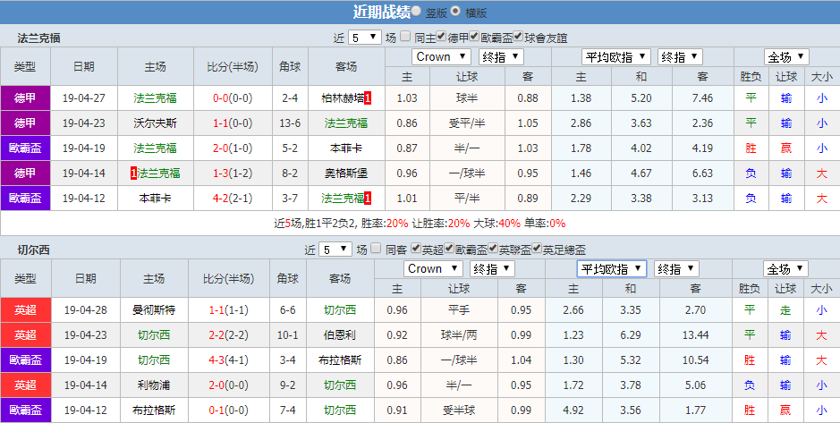The width and height of the screenshot is (840, 423).
Task: Click odds value 4.92 on 布拉格斯 row
Action: [x=573, y=410]
